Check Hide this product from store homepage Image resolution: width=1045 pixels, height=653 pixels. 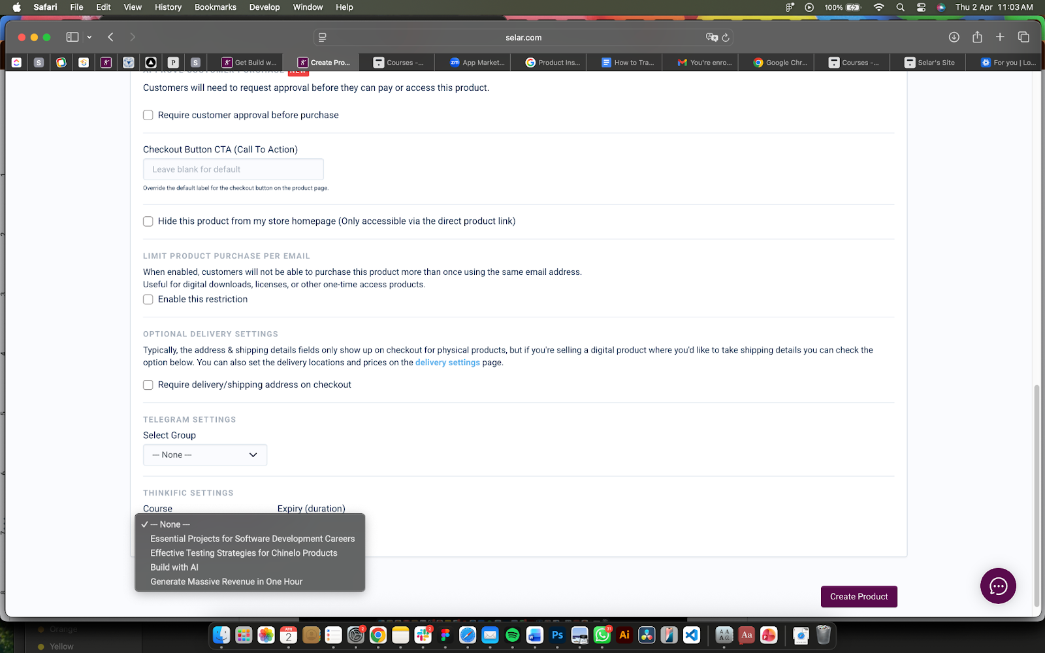148,221
